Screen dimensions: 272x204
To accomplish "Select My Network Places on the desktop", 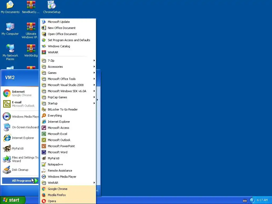I will [x=10, y=52].
